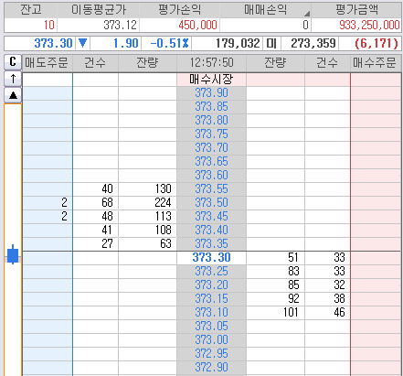The height and width of the screenshot is (376, 403).
Task: Click price 373.35 in the ladder
Action: 211,244
